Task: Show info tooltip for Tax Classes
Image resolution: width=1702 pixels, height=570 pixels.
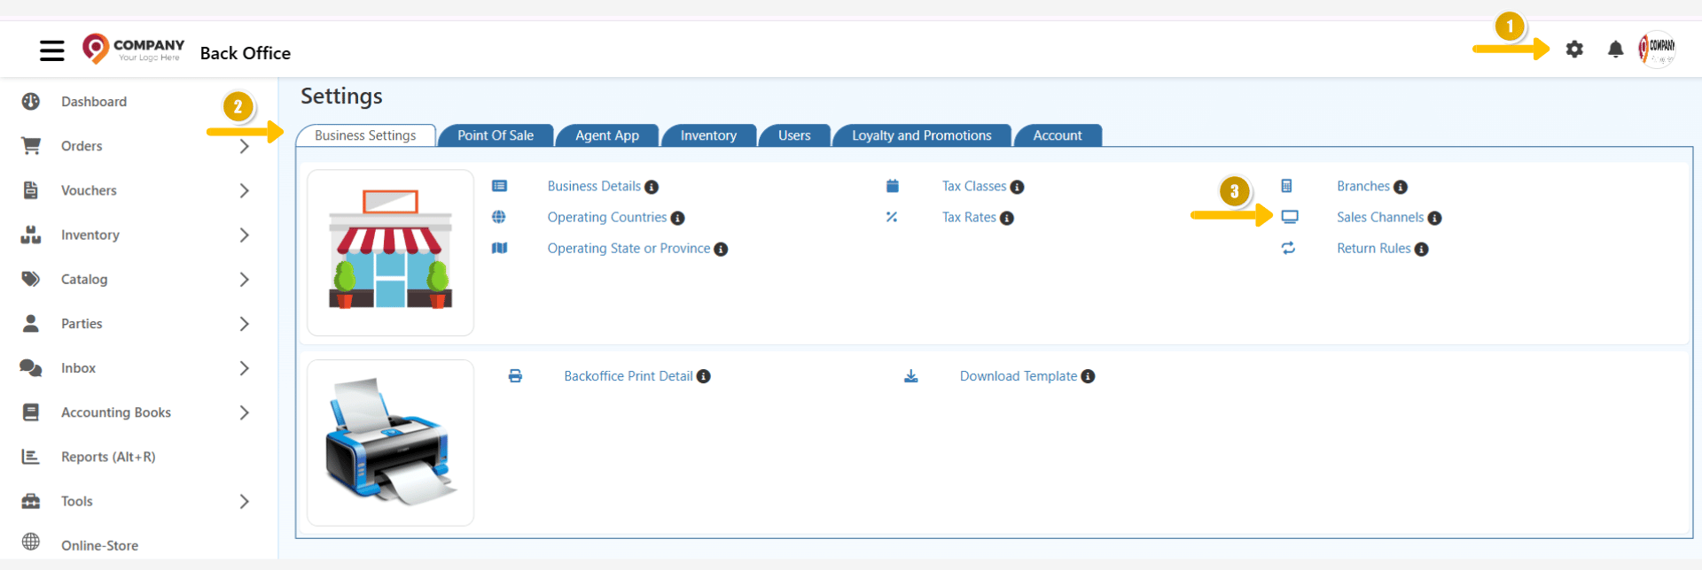Action: tap(1018, 187)
